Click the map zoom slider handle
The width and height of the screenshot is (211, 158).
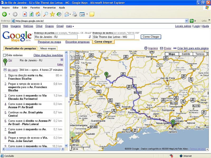pos(77,86)
